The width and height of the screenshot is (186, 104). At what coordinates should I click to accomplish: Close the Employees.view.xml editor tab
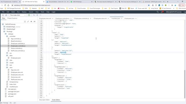(x=108, y=18)
